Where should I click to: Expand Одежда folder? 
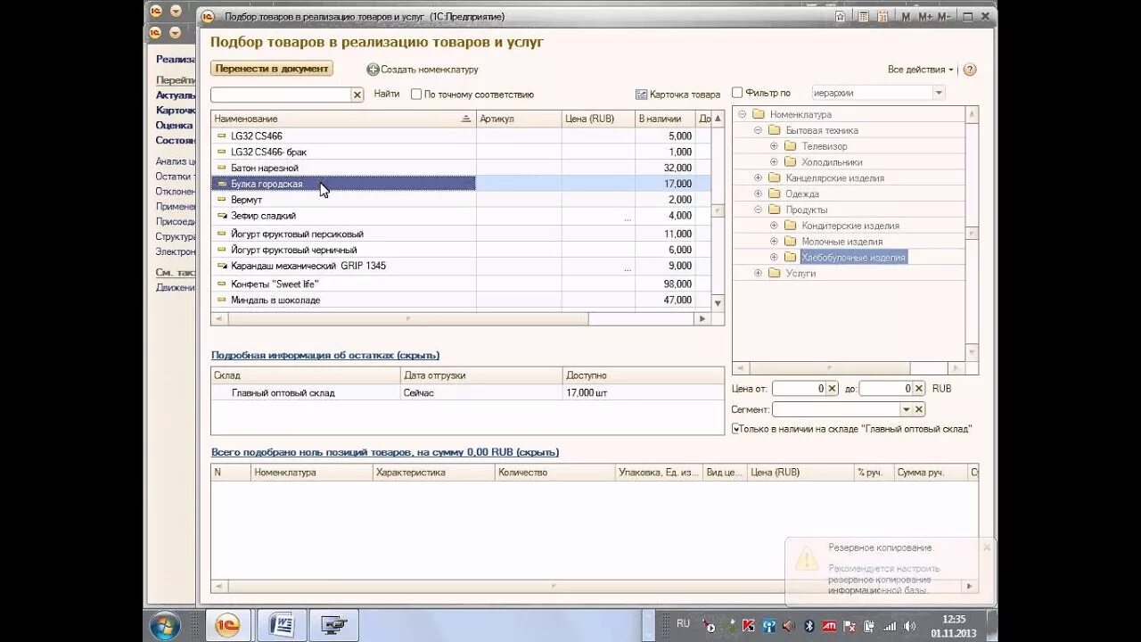758,193
